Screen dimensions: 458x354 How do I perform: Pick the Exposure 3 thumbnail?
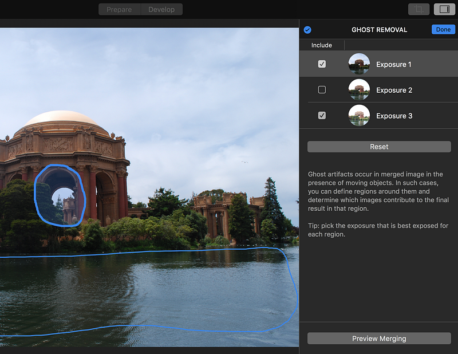tap(359, 116)
